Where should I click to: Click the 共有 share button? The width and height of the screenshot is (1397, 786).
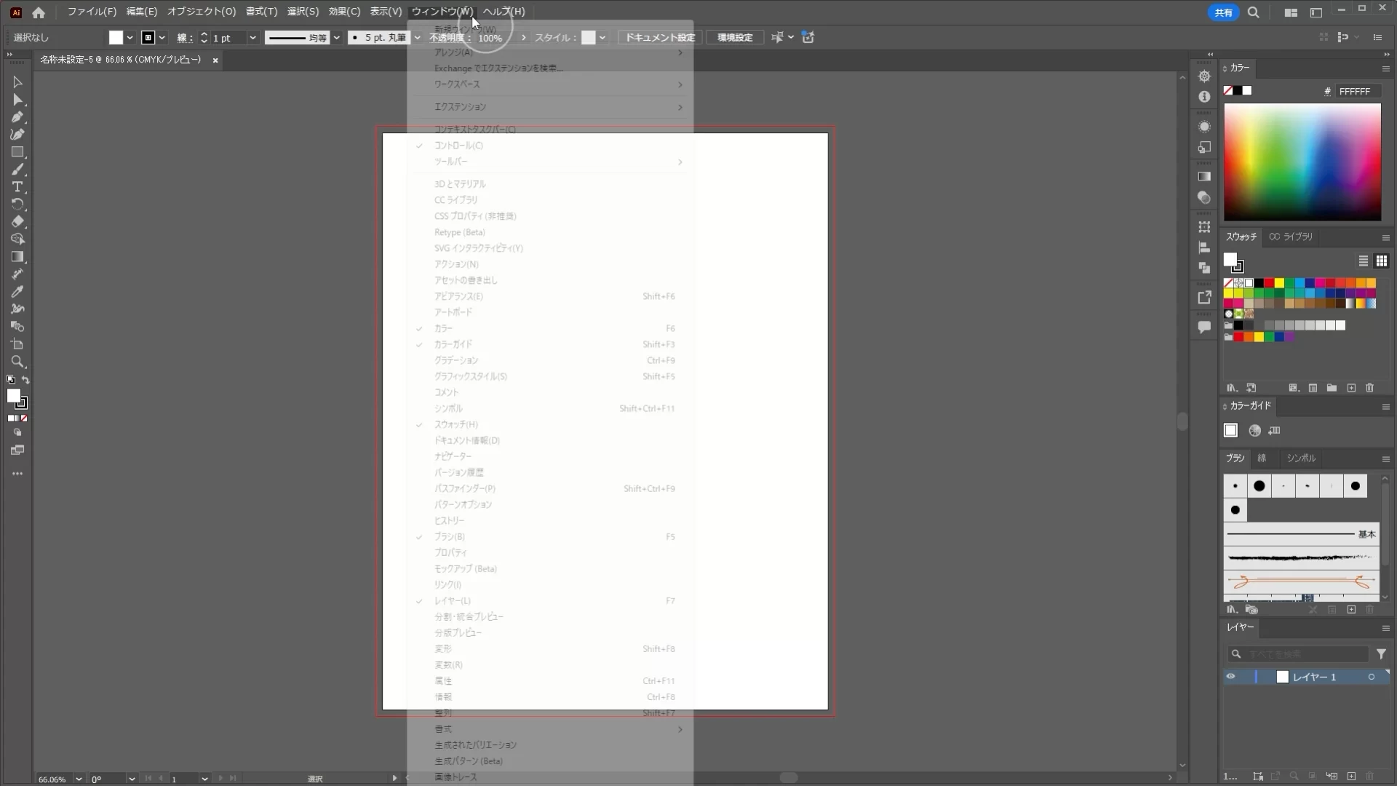coord(1224,12)
